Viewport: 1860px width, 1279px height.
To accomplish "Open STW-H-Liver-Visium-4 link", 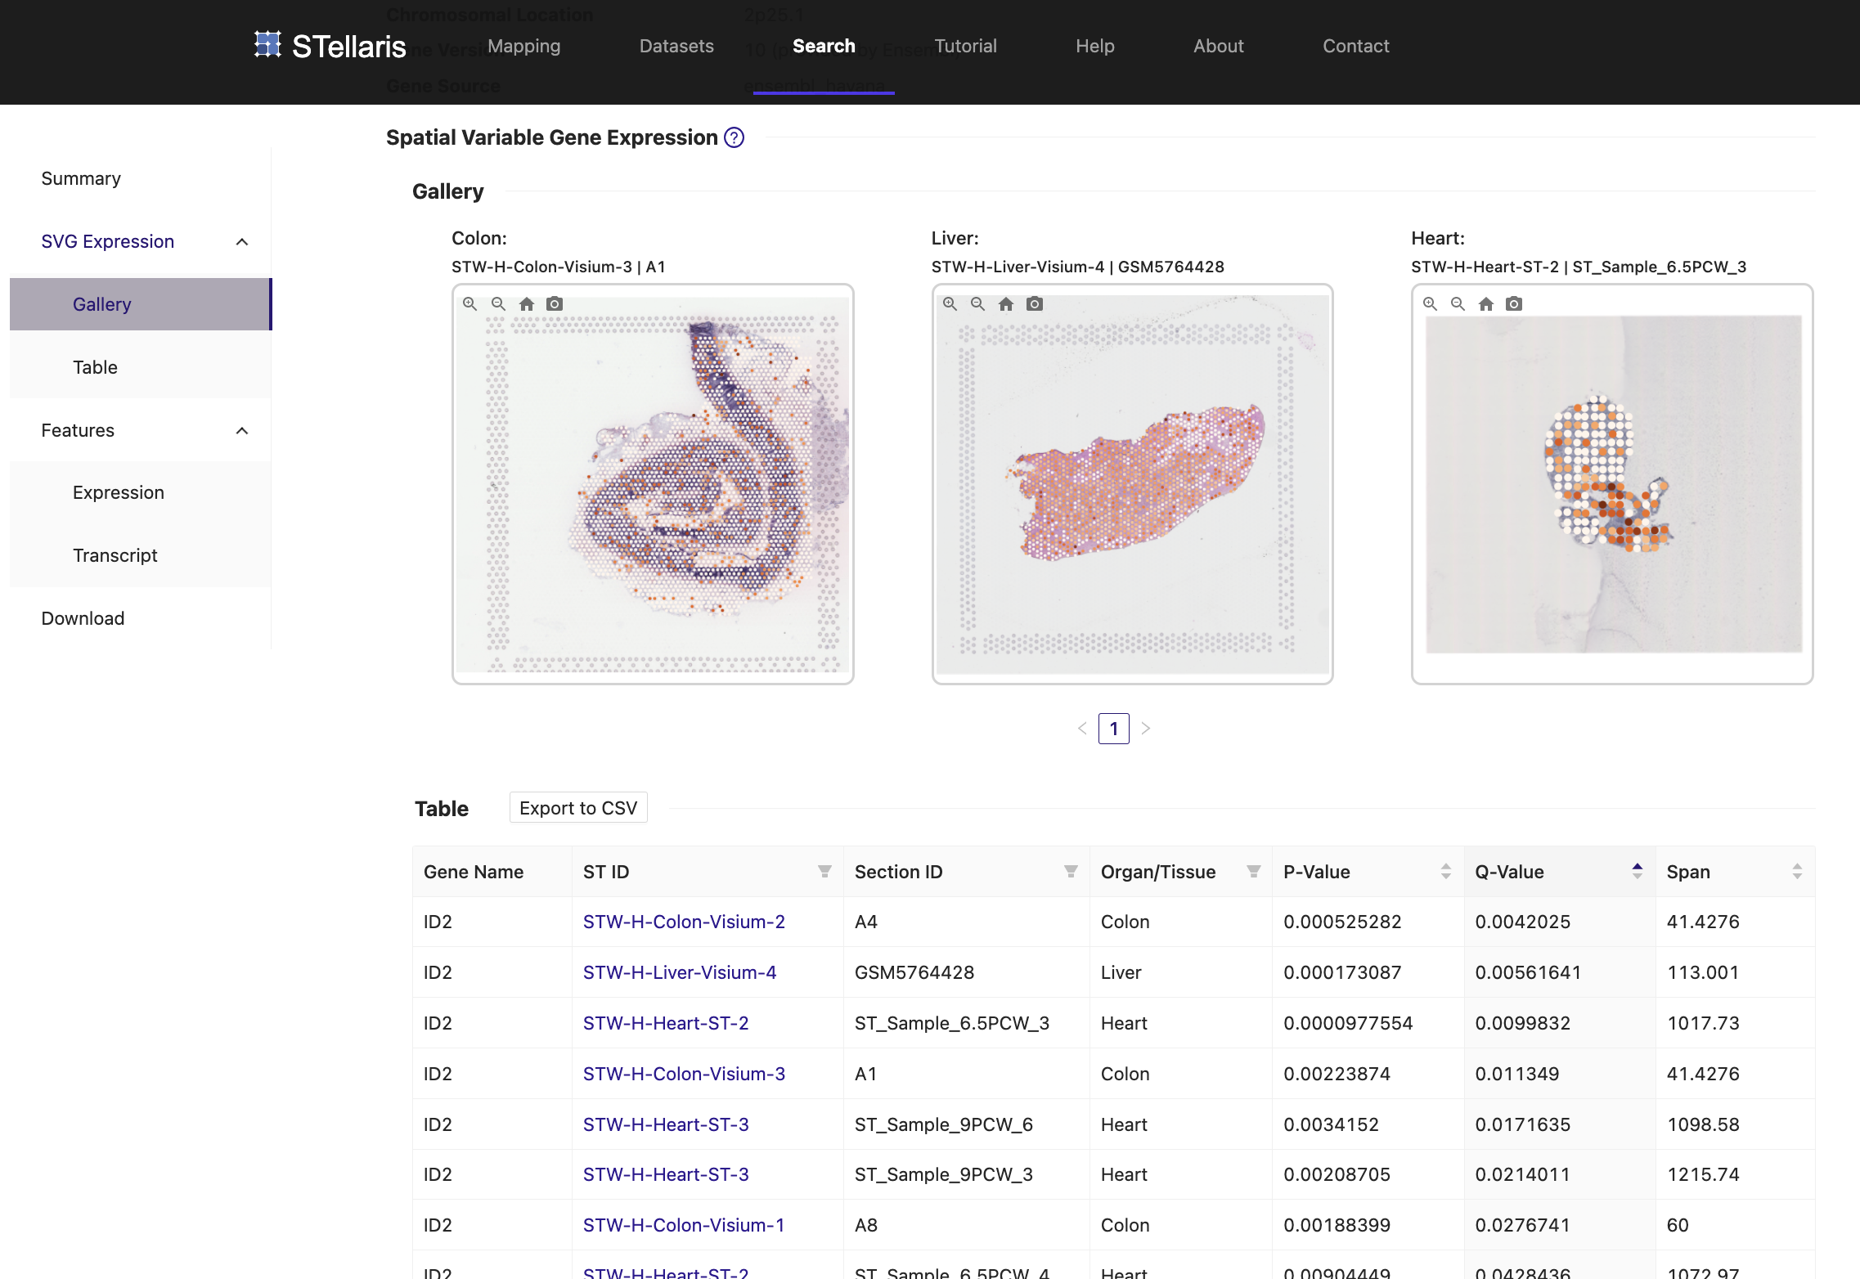I will 680,972.
